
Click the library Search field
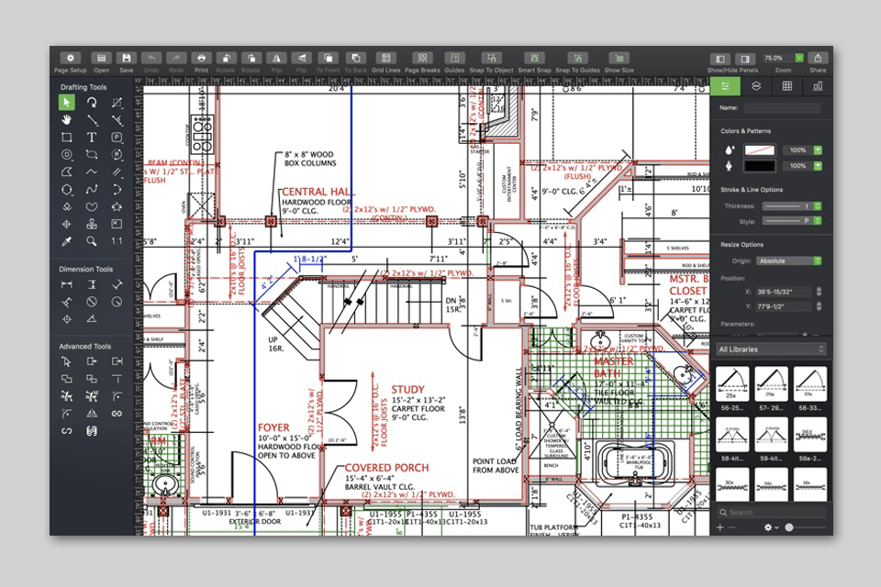[x=771, y=513]
